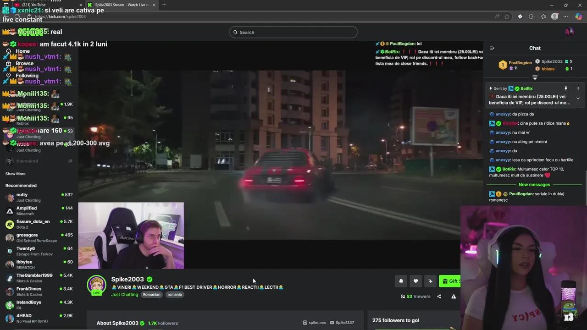
Task: Click the stream video player
Action: click(x=281, y=155)
